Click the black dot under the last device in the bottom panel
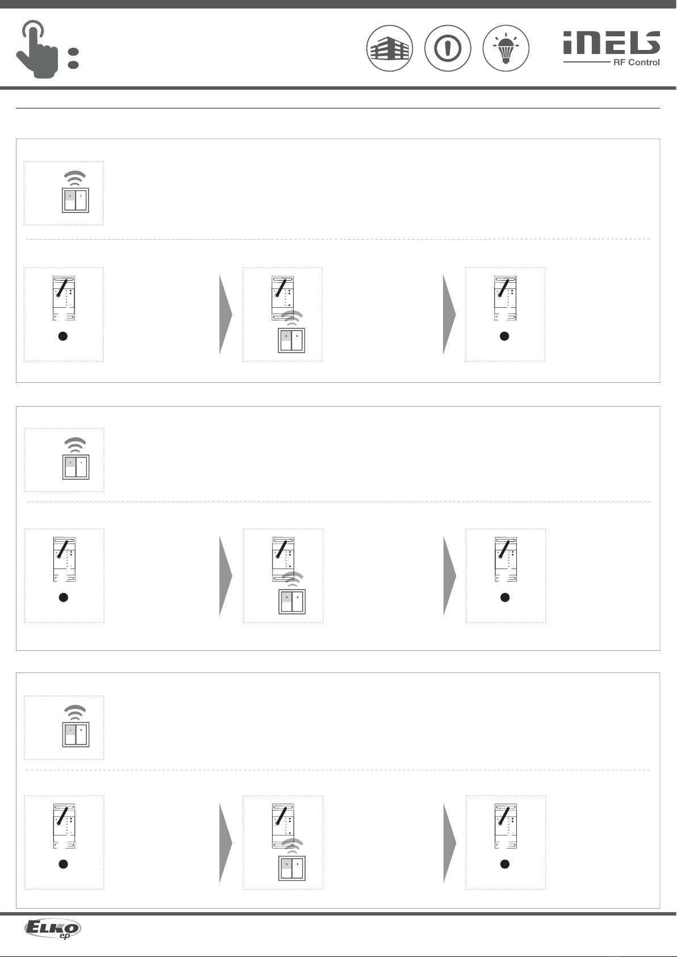677x957 pixels. click(504, 864)
